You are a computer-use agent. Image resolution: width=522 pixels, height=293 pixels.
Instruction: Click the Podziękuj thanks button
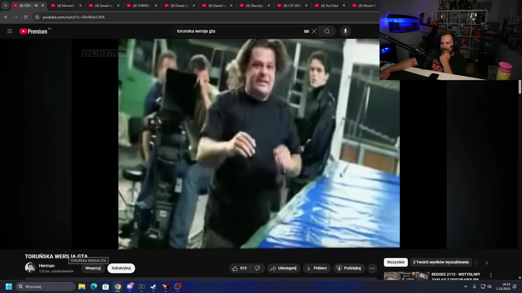[349, 268]
